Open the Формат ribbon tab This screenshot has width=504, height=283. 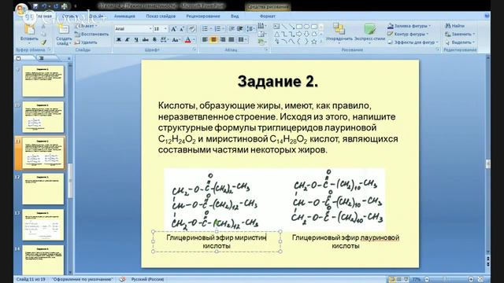pos(268,16)
